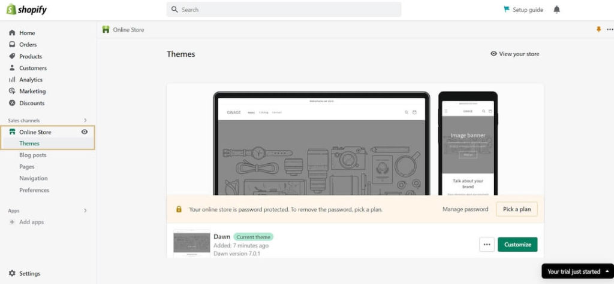This screenshot has height=284, width=614.
Task: Open Customers in the sidebar
Action: tap(33, 68)
